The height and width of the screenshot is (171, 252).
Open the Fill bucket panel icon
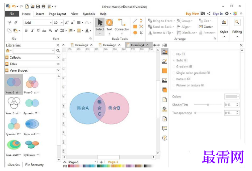164,51
